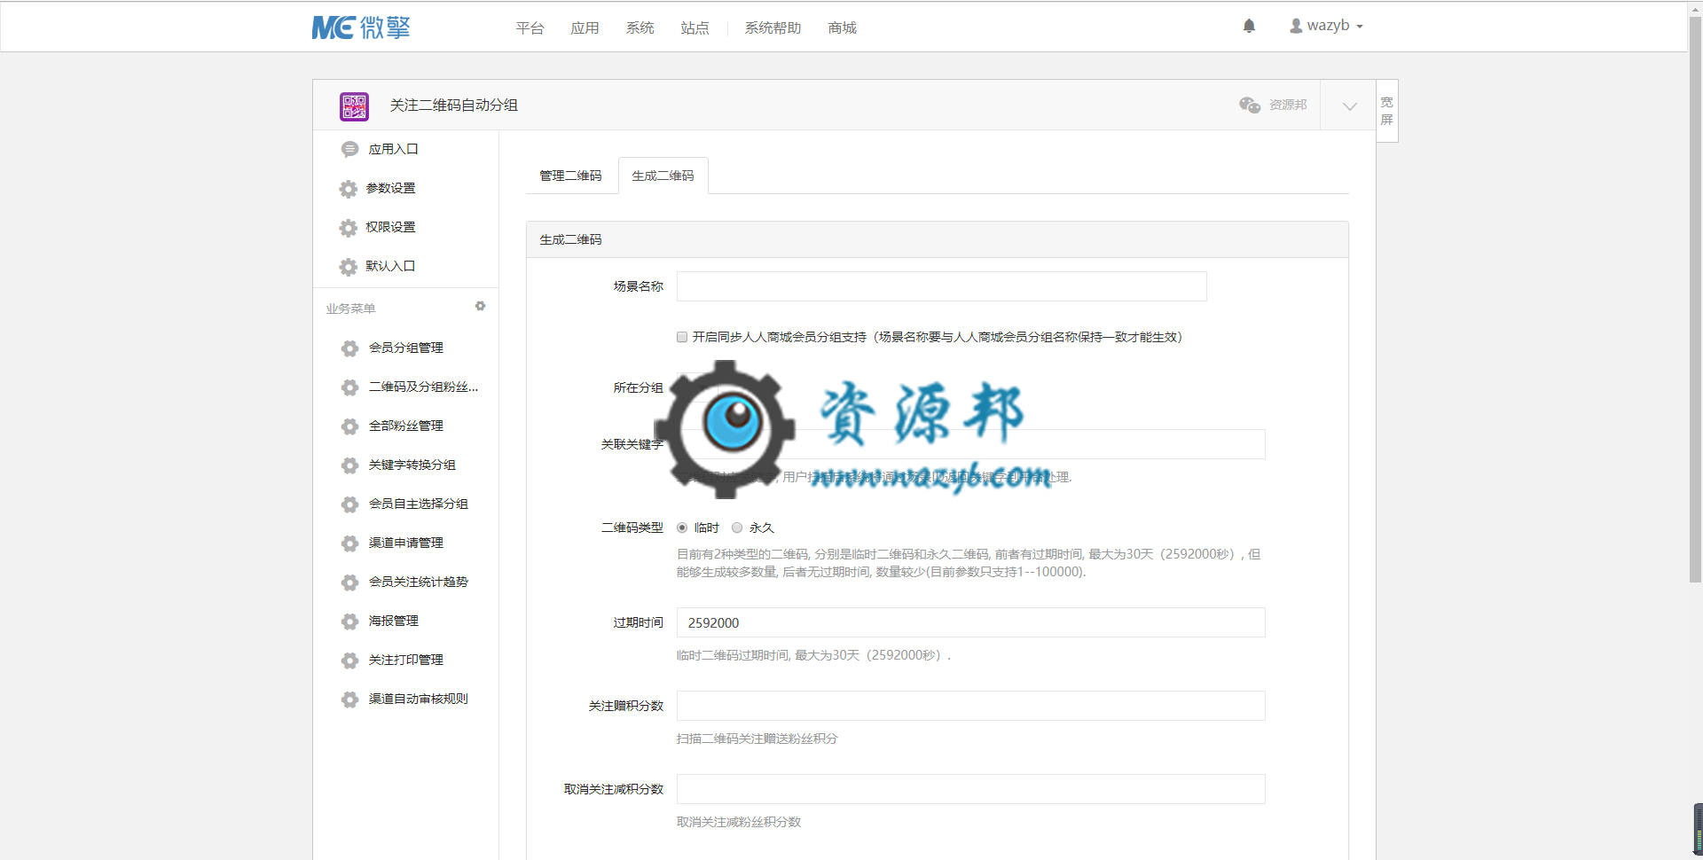Expand the header chevron dropdown

pos(1349,106)
